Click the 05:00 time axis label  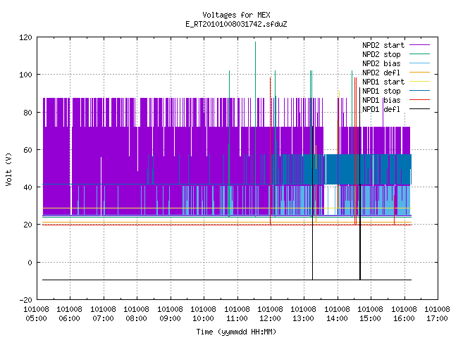coord(36,319)
